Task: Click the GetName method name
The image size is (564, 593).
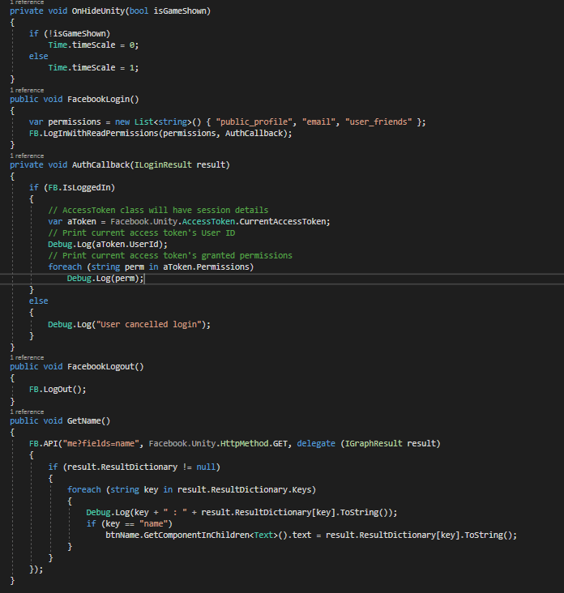Action: click(x=84, y=421)
